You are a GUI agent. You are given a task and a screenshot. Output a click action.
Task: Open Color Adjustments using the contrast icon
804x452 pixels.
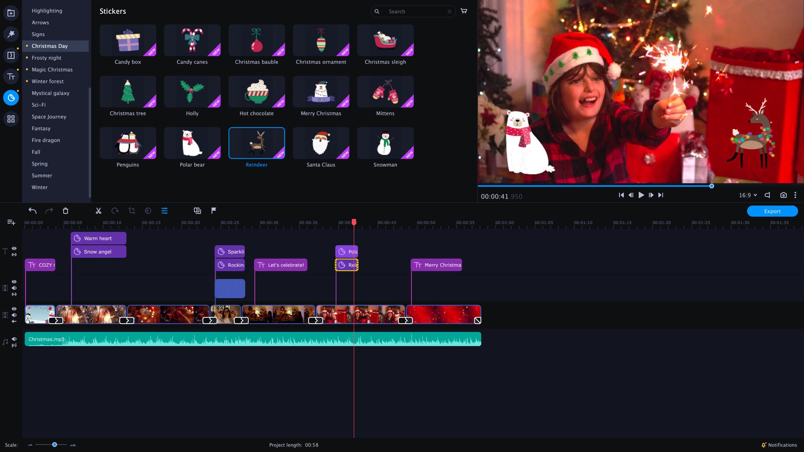(148, 211)
